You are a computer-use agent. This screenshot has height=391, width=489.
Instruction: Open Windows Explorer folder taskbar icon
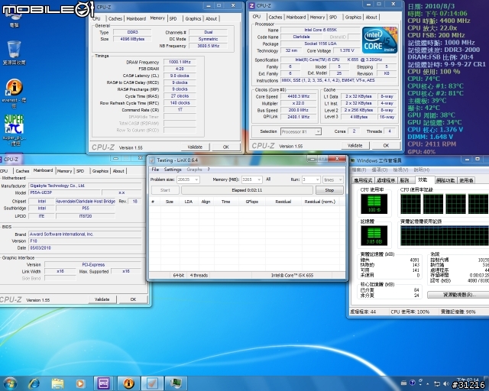click(x=57, y=383)
